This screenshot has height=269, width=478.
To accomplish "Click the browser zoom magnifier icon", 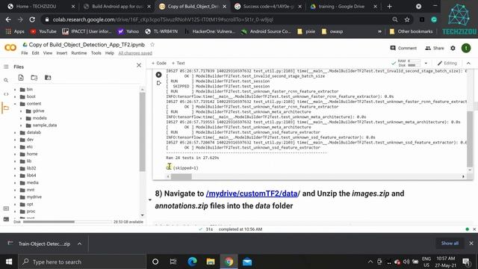I will pos(395,19).
